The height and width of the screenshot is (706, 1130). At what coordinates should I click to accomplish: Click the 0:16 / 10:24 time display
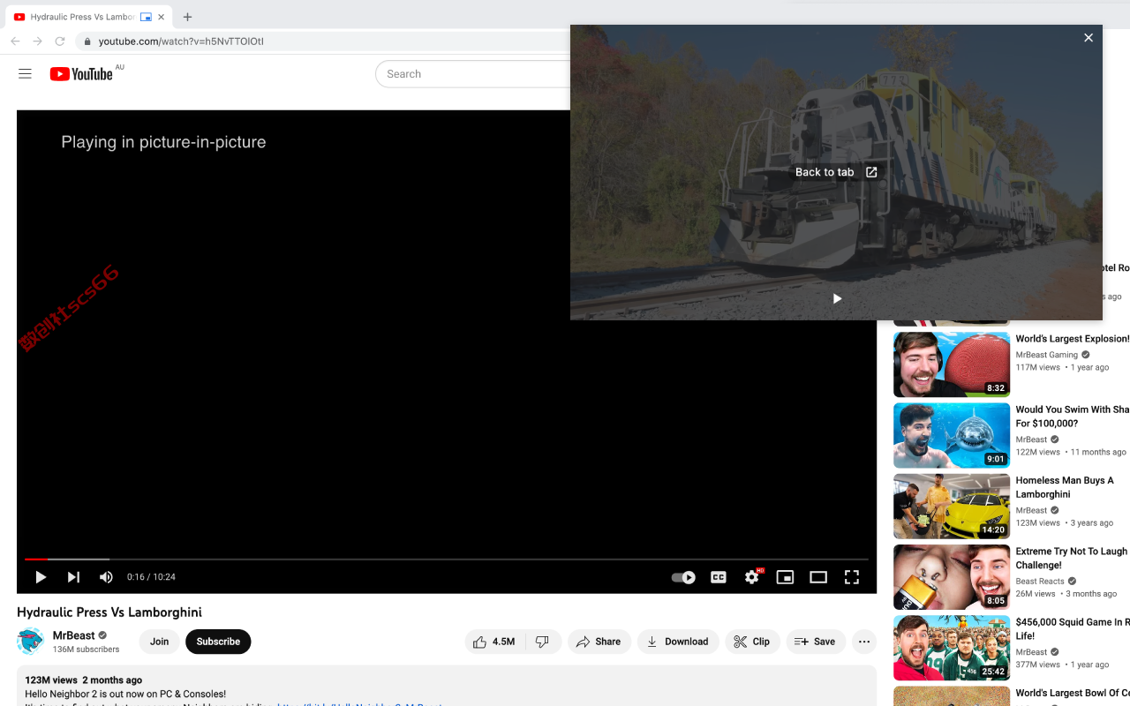point(151,577)
